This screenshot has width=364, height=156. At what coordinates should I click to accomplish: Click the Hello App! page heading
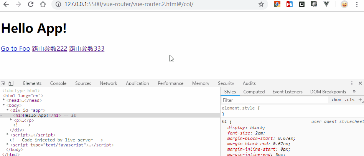point(34,28)
